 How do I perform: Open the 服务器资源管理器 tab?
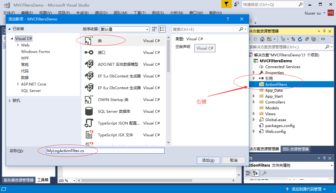pyautogui.click(x=18, y=180)
